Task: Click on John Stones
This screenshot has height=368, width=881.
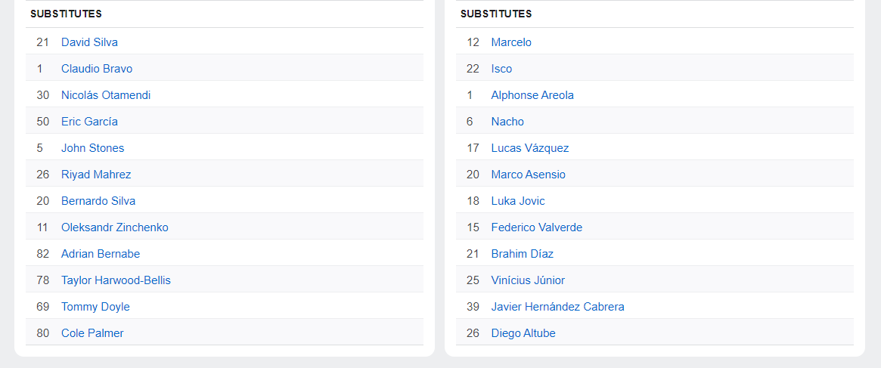Action: (92, 148)
